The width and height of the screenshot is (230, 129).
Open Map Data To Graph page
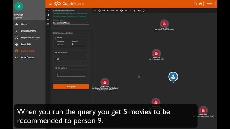tap(30, 38)
